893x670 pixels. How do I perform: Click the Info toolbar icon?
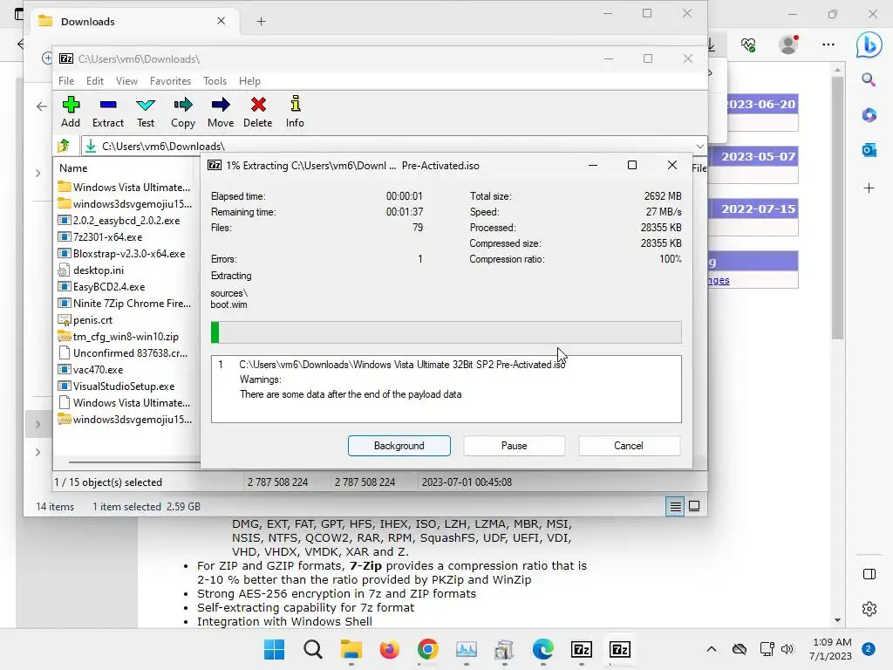click(295, 112)
